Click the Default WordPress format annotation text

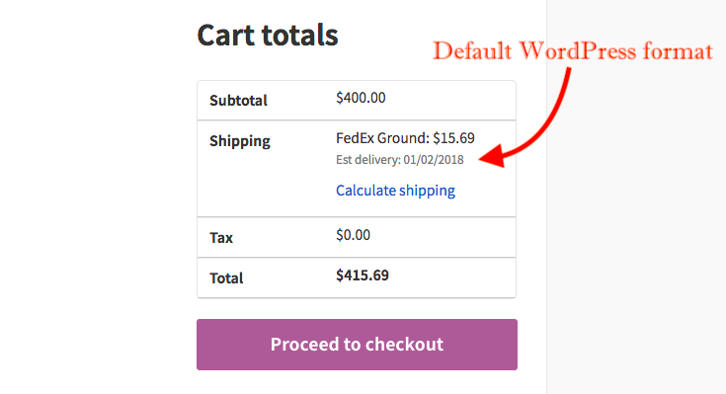[x=573, y=51]
